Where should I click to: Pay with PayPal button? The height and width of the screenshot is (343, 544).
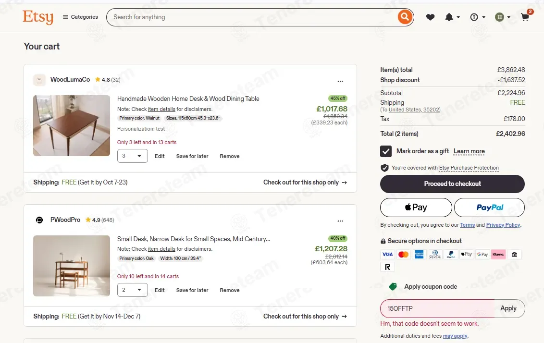[x=490, y=208]
